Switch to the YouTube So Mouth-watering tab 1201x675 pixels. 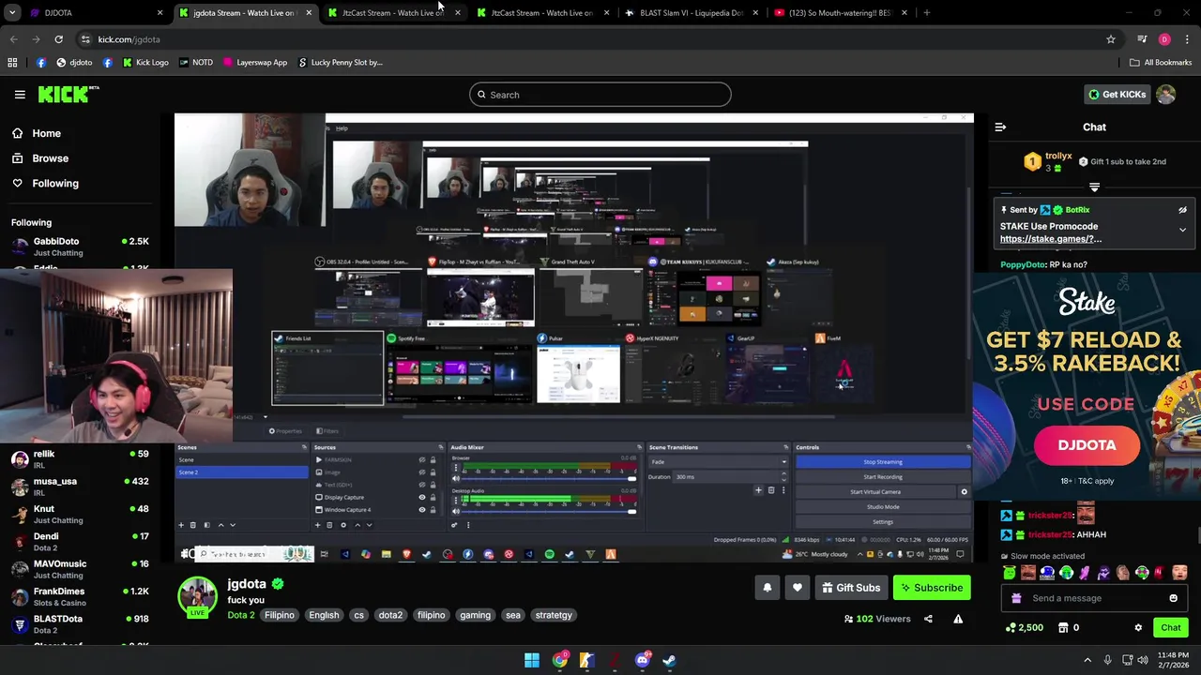(840, 13)
